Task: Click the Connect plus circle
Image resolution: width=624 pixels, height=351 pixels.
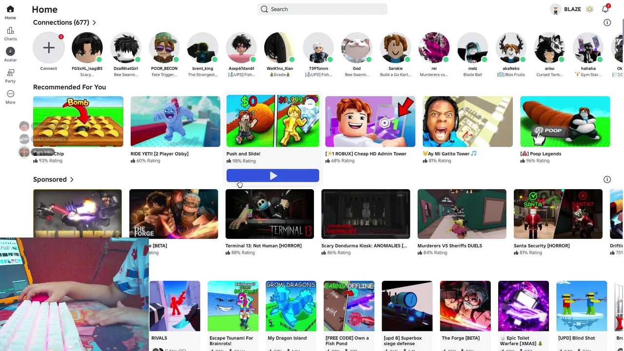Action: point(48,48)
